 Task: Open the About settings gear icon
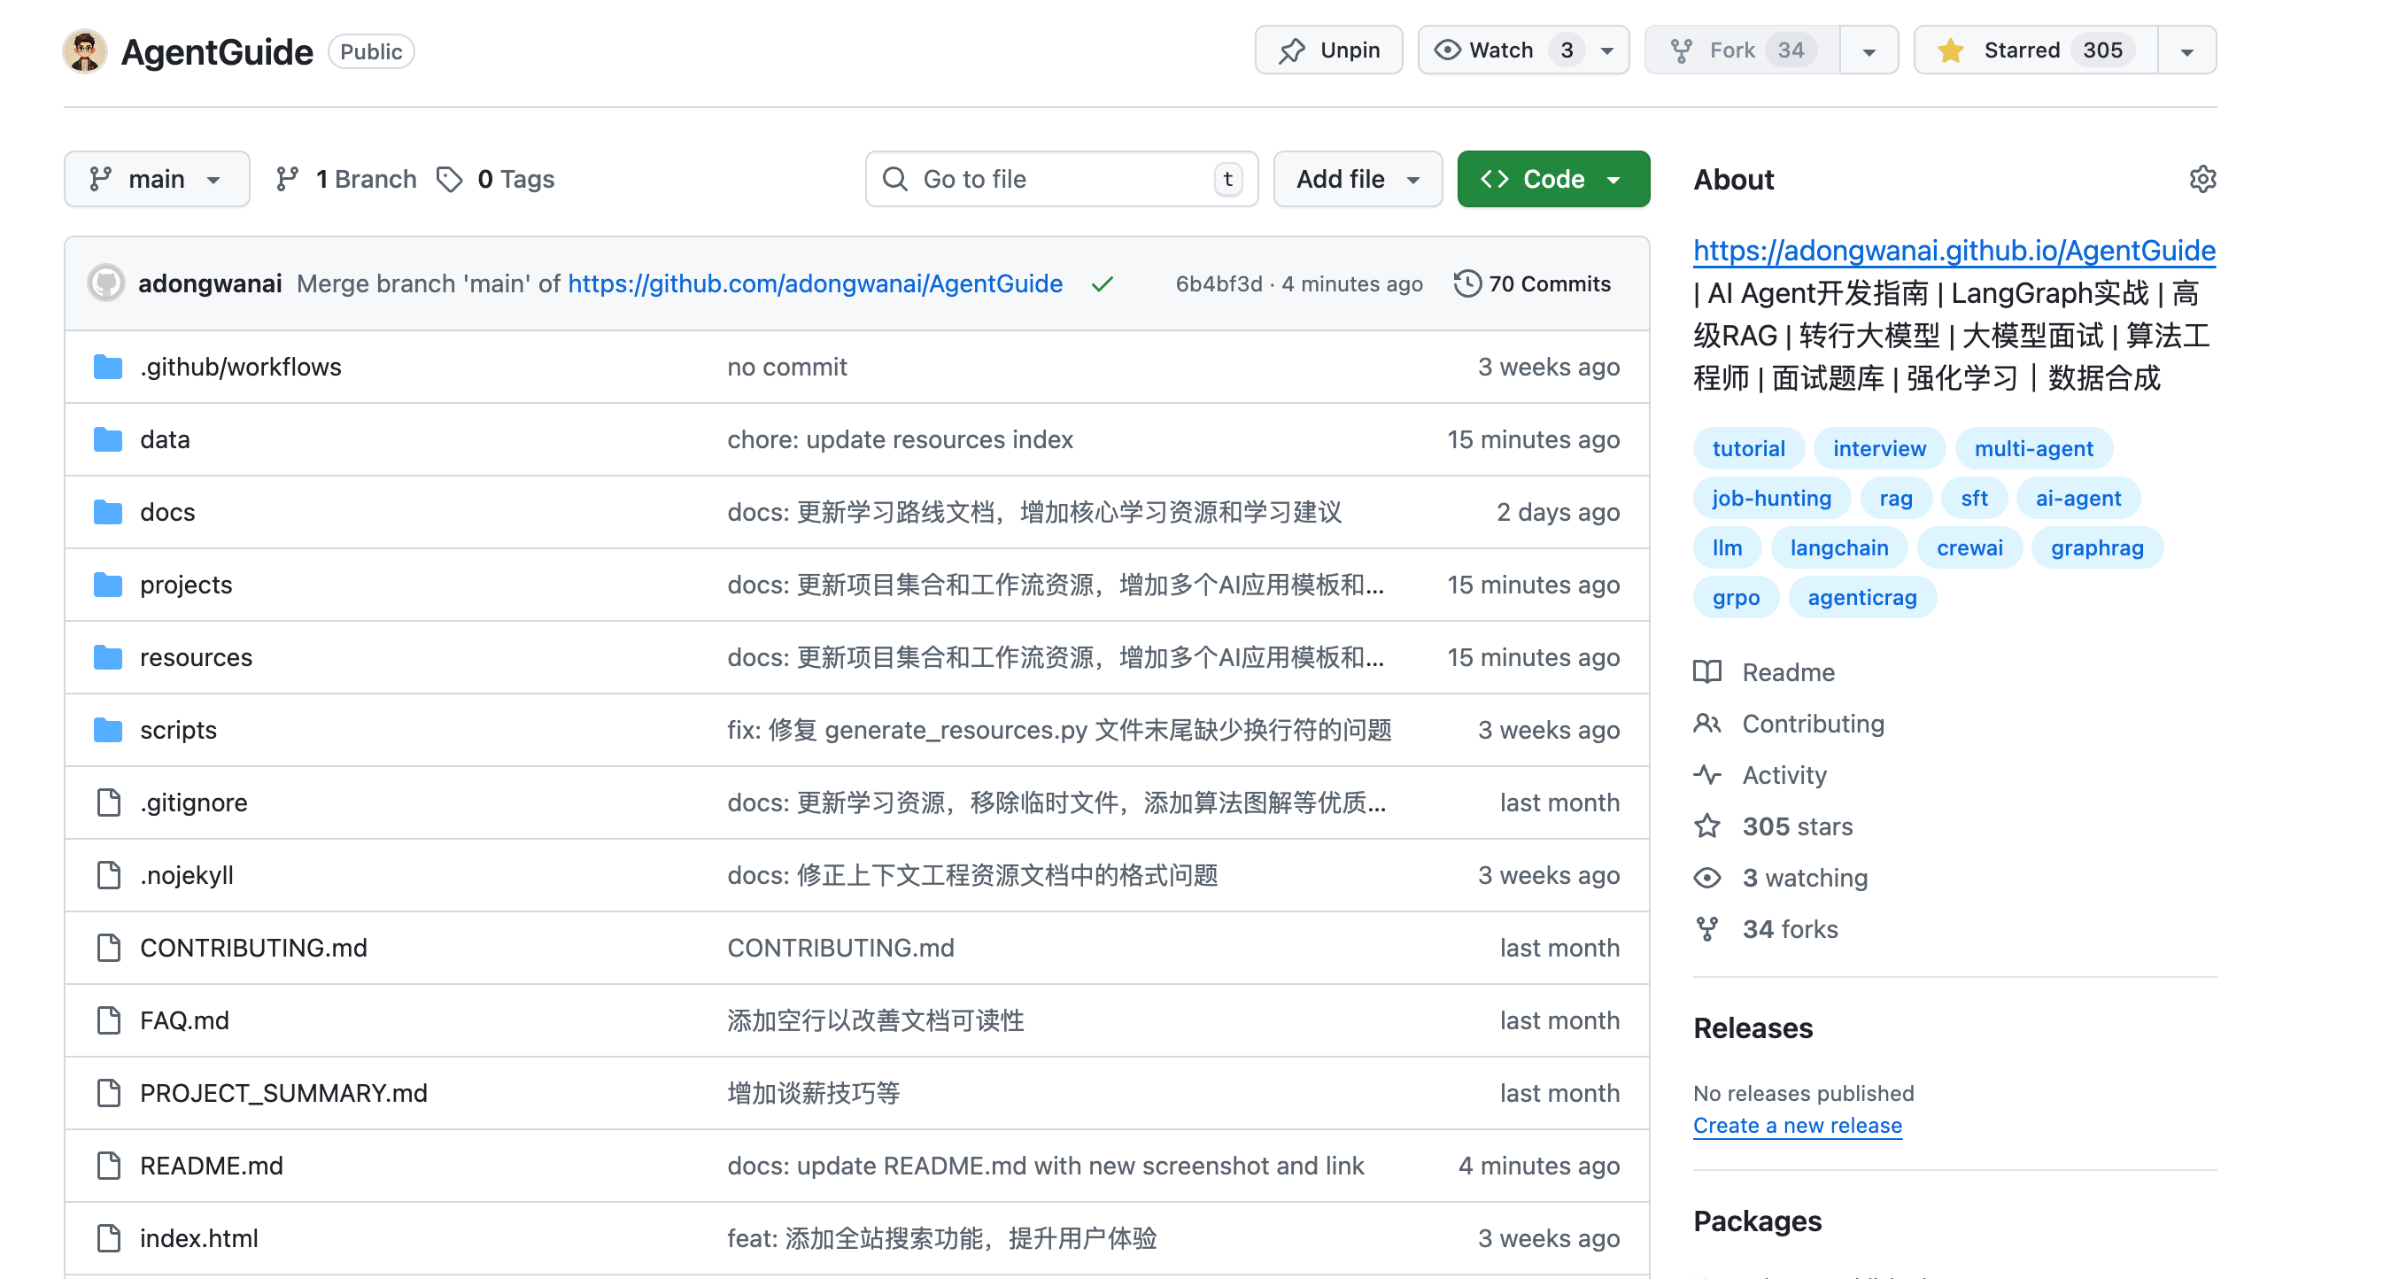click(2201, 179)
